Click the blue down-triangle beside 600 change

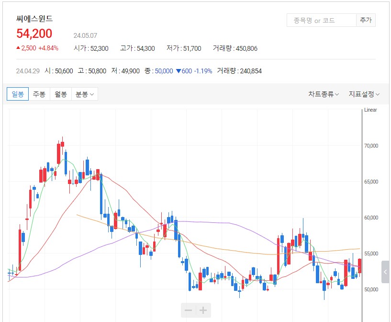pyautogui.click(x=178, y=71)
